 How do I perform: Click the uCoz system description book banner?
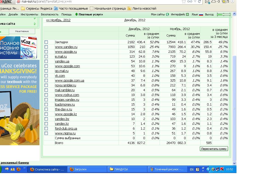coord(18,48)
